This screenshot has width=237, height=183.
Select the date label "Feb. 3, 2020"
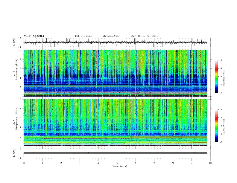tap(83, 36)
